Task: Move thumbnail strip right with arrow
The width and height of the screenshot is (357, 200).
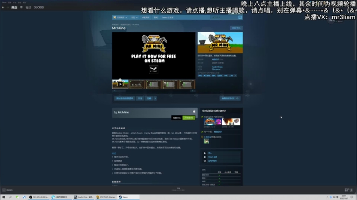Action: pos(192,91)
